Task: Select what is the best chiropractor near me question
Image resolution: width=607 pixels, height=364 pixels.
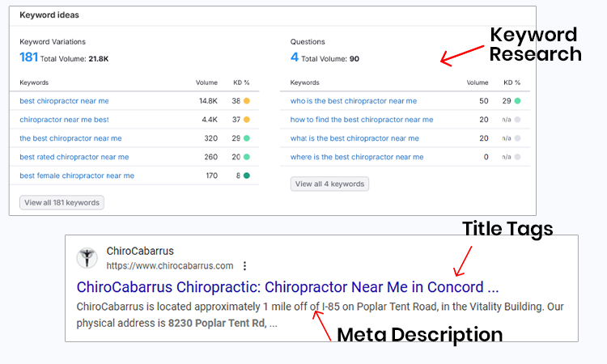Action: click(x=354, y=138)
